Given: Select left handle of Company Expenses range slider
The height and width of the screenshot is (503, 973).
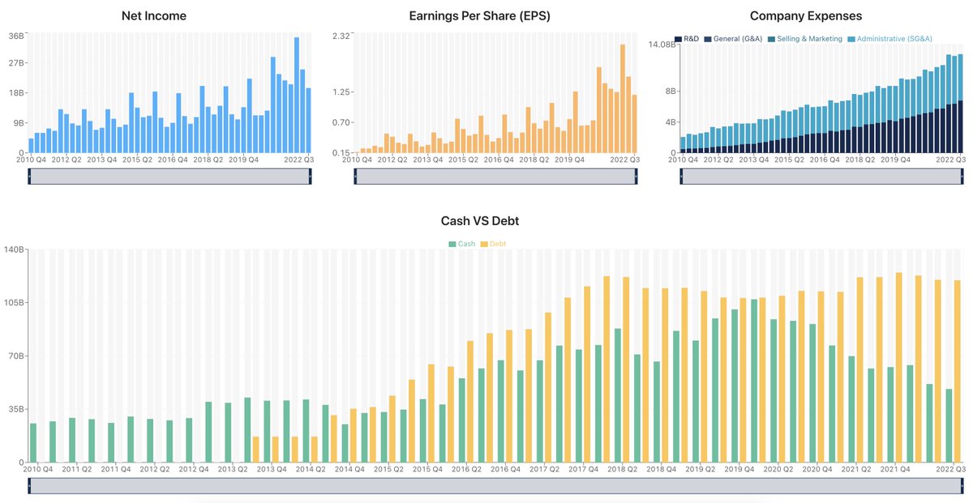Looking at the screenshot, I should 681,177.
